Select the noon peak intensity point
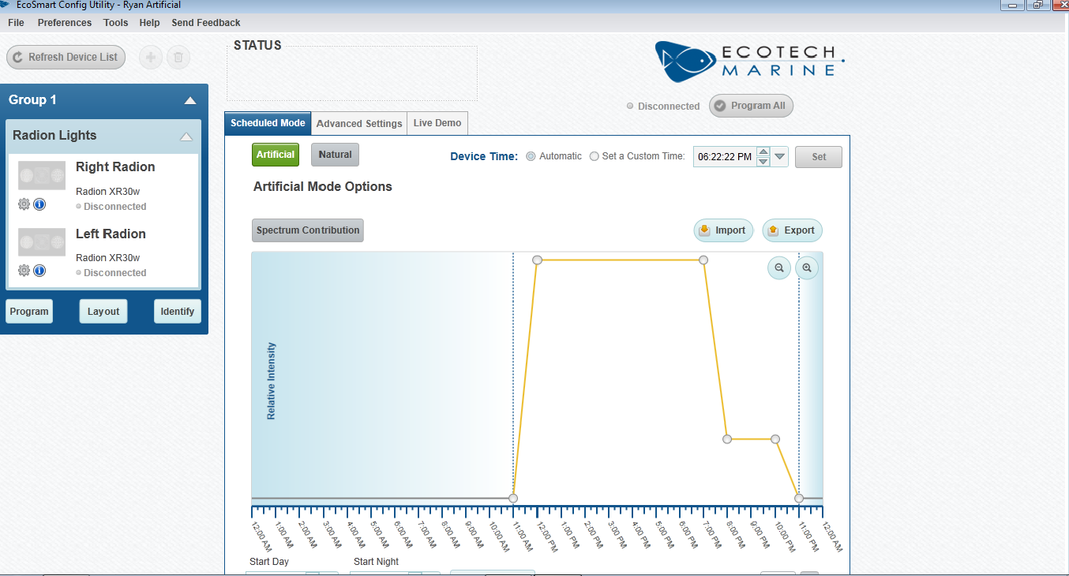This screenshot has width=1069, height=576. (x=537, y=260)
